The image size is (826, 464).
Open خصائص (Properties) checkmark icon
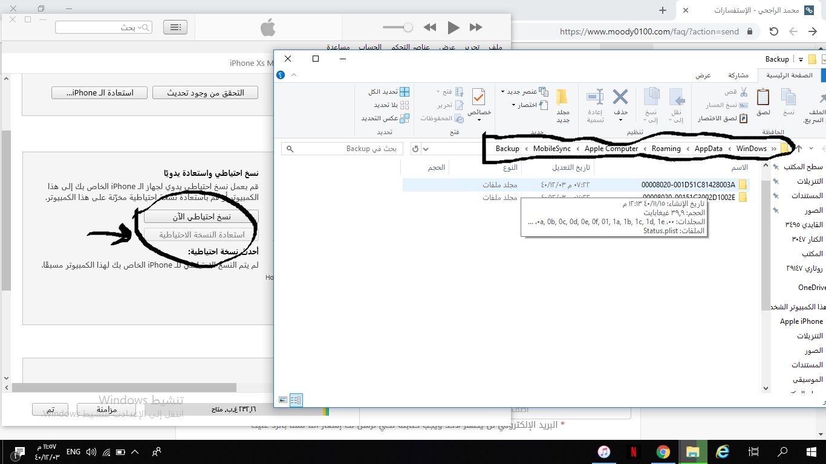click(x=478, y=97)
